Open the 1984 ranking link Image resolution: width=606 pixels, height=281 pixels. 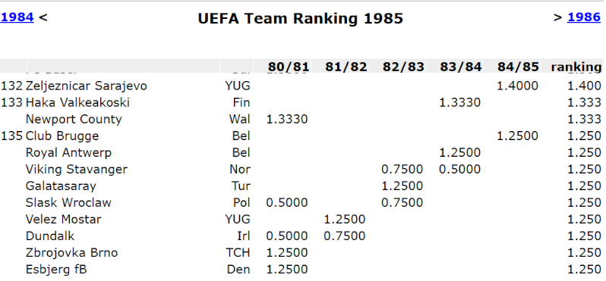click(x=17, y=17)
